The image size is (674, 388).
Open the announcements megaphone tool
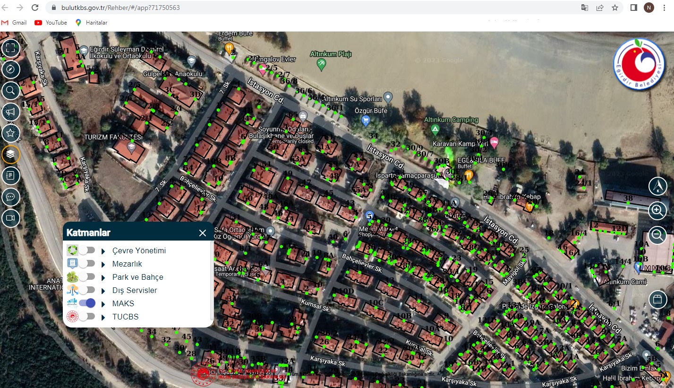pyautogui.click(x=11, y=112)
